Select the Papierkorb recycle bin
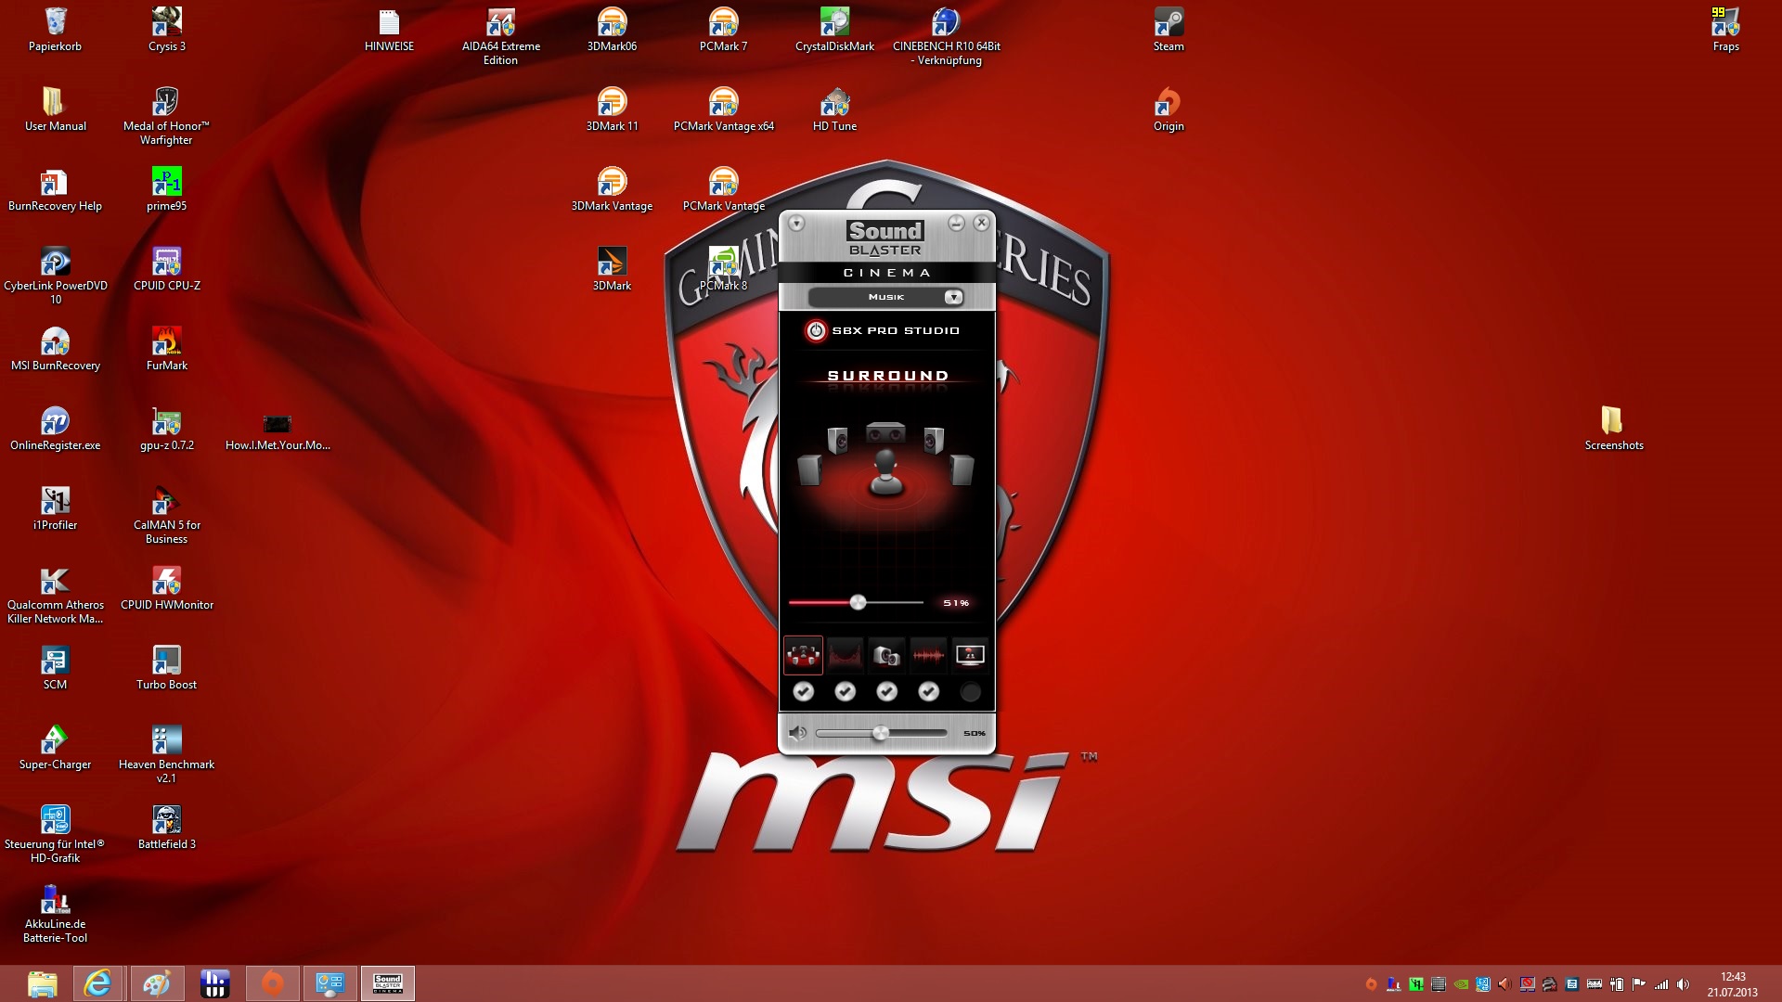This screenshot has width=1782, height=1002. (x=56, y=30)
